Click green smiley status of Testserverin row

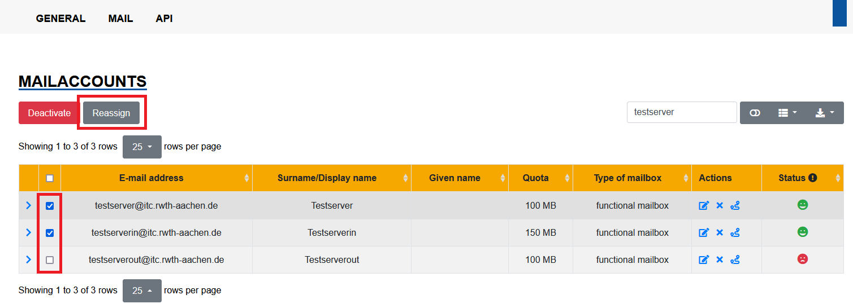(x=802, y=232)
